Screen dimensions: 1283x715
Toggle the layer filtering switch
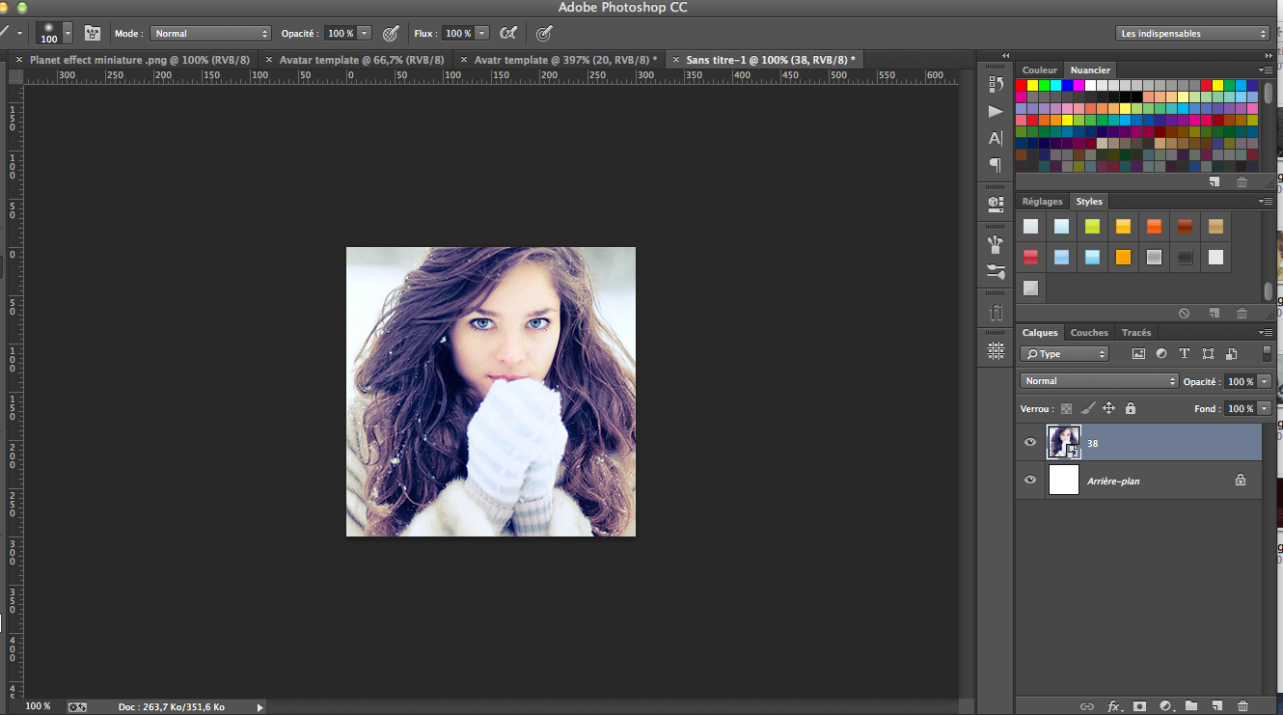tap(1266, 354)
